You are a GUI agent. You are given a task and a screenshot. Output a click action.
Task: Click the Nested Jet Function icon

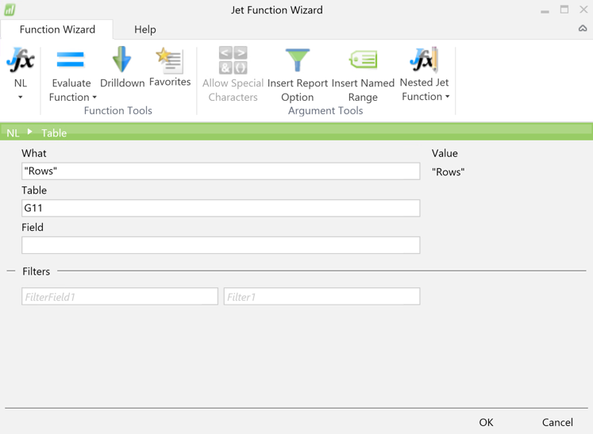pos(424,60)
